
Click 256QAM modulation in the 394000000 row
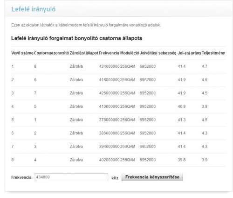point(128,147)
